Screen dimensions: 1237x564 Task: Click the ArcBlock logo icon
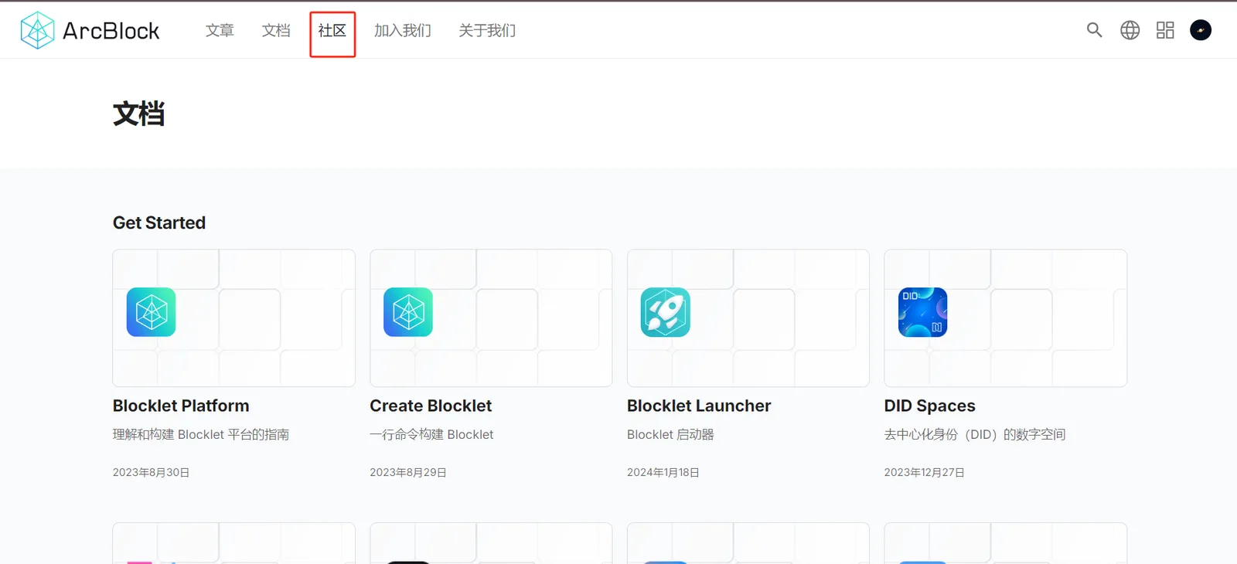[37, 31]
